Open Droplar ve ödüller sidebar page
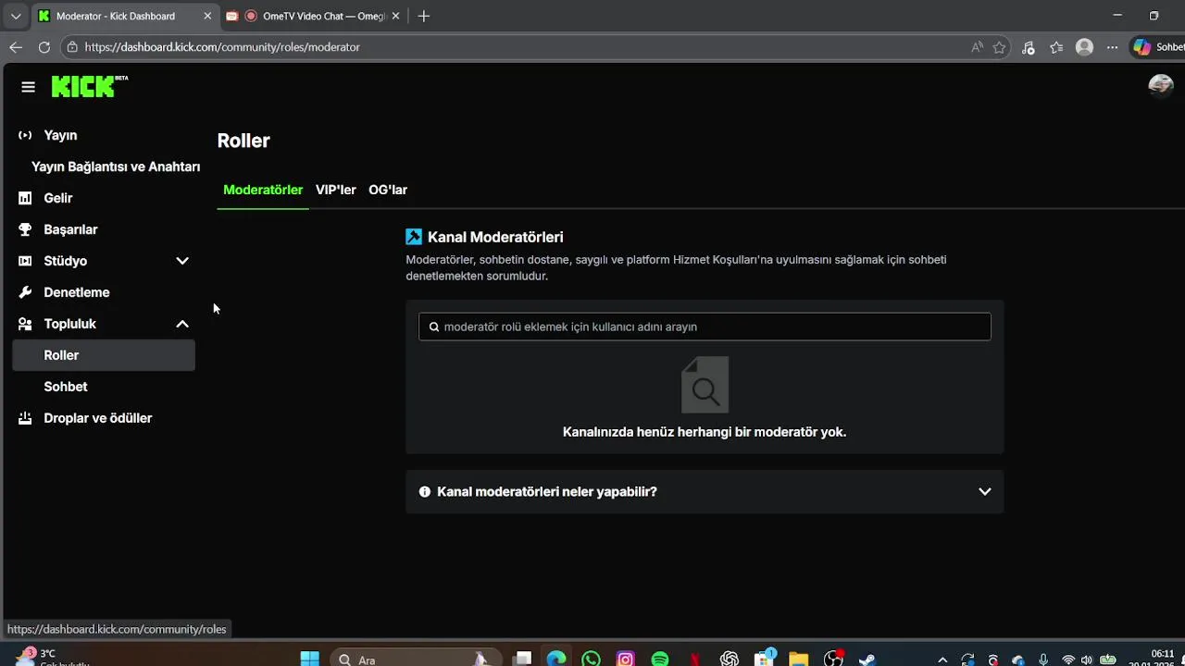The width and height of the screenshot is (1185, 666). [x=98, y=418]
